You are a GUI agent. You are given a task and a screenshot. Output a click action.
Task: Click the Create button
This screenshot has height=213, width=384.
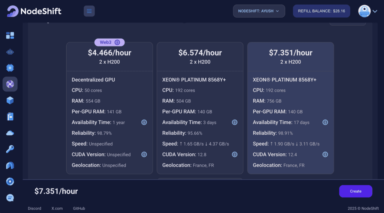tap(355, 191)
